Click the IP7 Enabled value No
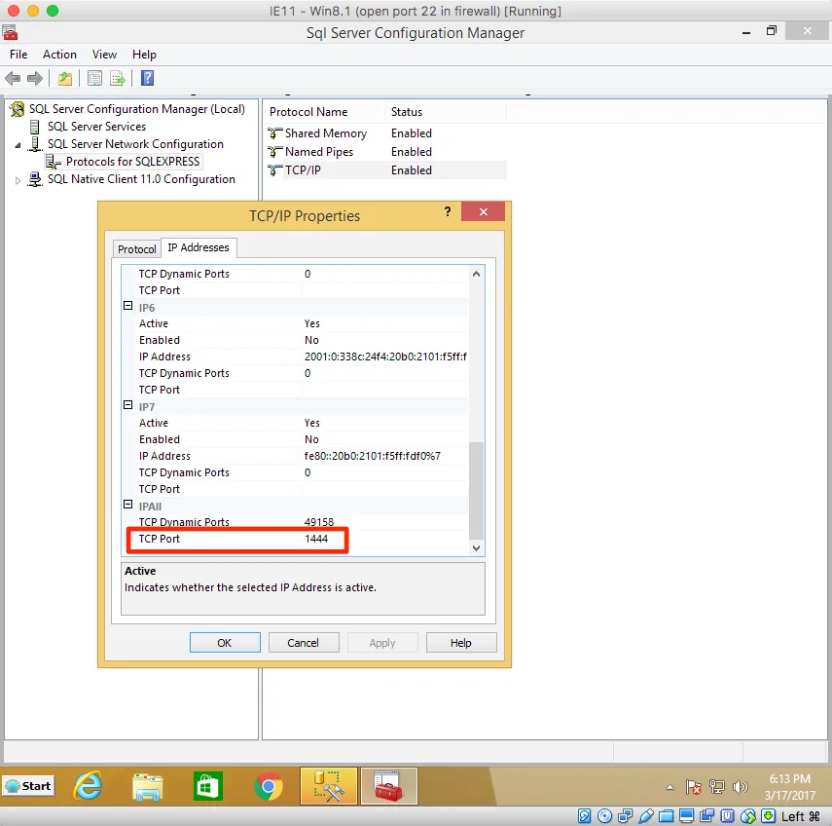Screen dimensions: 832x826 (311, 439)
